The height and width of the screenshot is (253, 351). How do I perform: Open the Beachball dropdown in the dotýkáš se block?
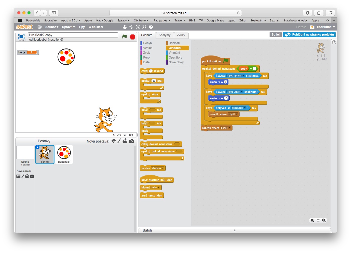244,108
